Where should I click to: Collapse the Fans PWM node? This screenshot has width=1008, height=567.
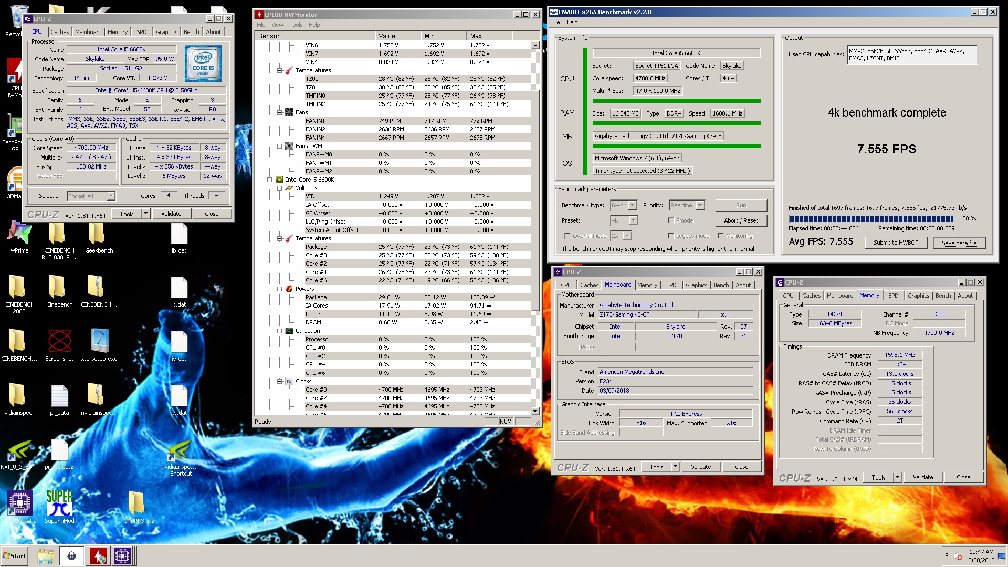coord(280,146)
